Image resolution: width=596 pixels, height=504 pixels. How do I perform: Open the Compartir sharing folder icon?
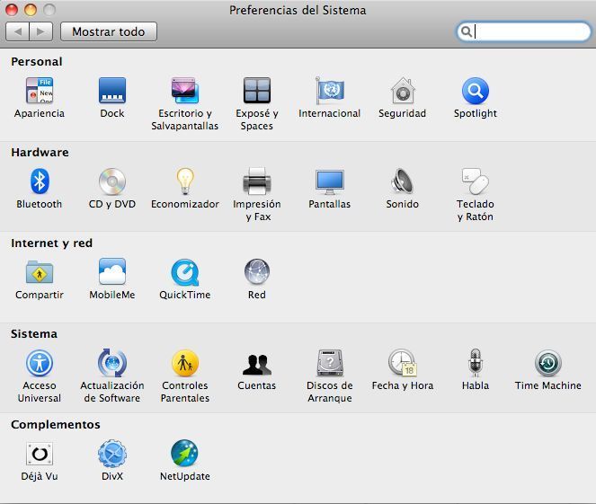(40, 272)
